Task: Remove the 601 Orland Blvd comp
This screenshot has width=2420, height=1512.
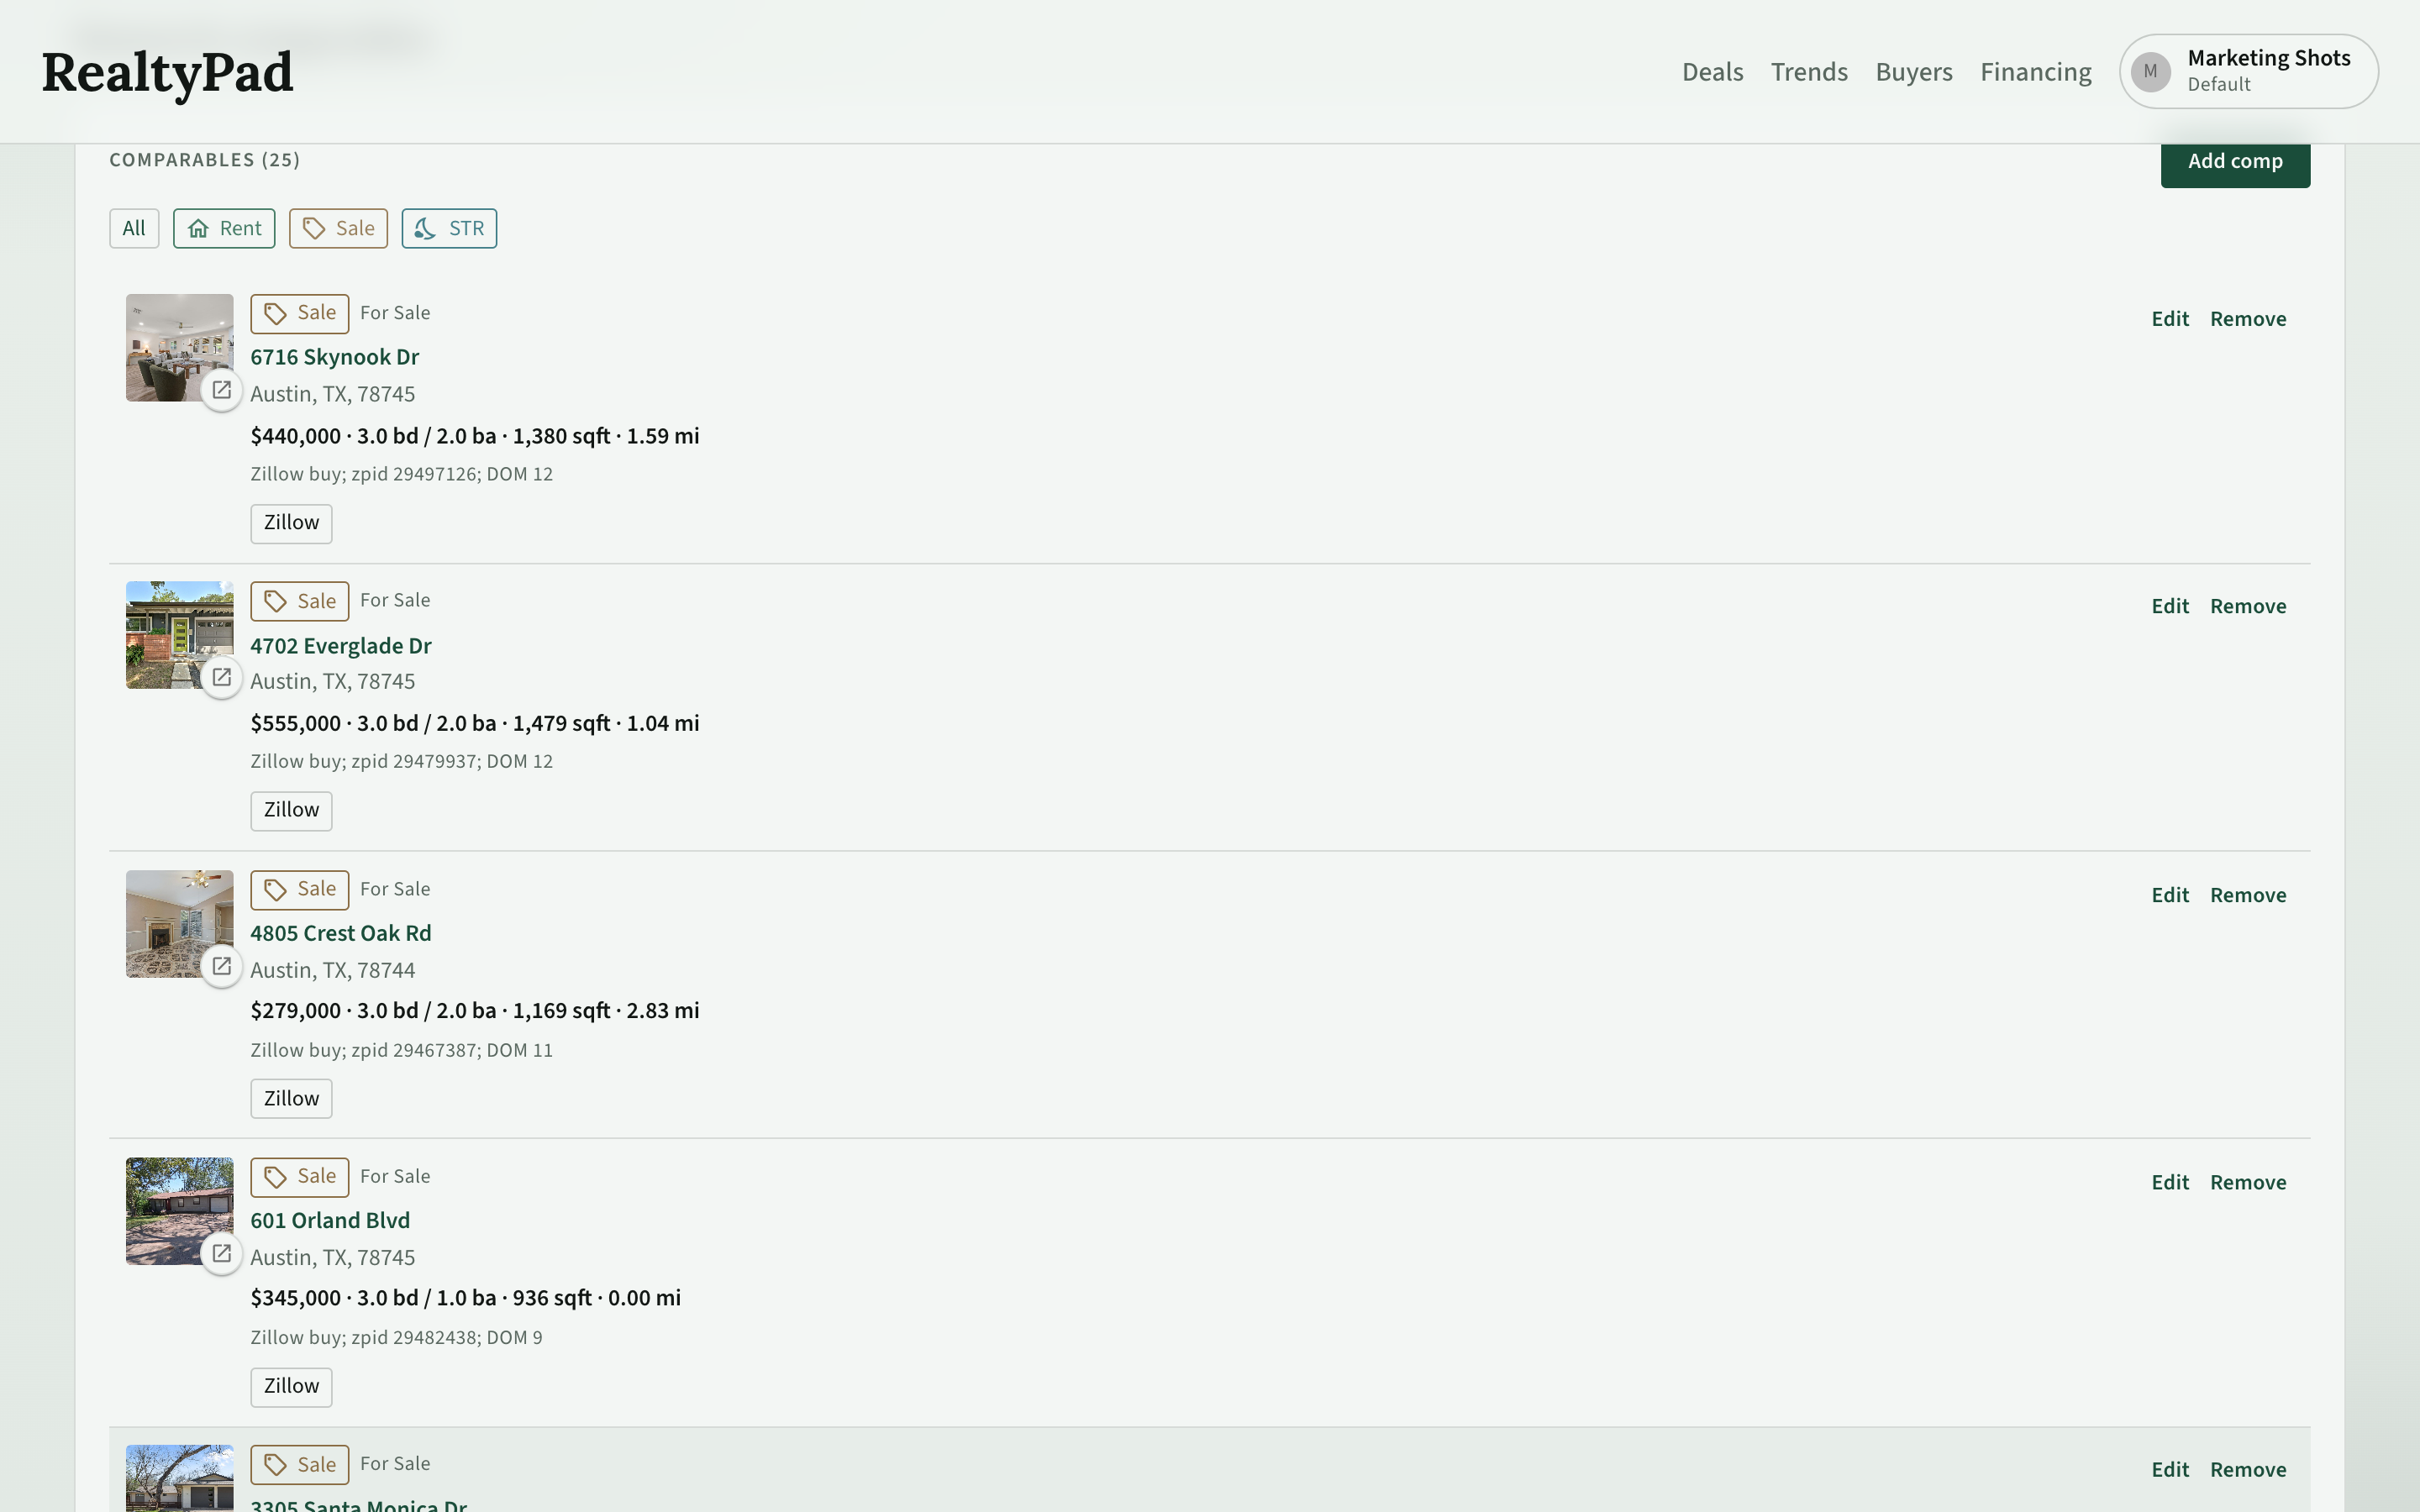Action: (2248, 1182)
